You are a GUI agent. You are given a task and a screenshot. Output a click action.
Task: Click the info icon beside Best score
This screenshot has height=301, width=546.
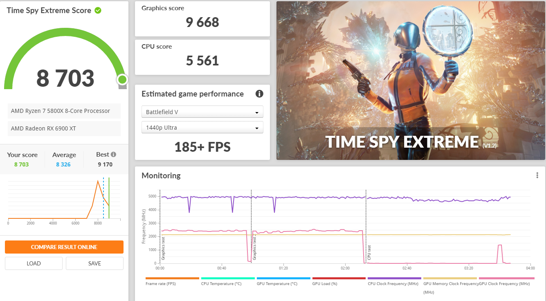click(x=113, y=155)
